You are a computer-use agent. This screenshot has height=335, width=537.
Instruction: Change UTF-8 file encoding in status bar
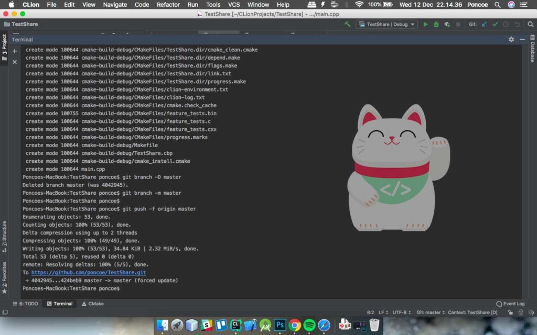(x=401, y=312)
